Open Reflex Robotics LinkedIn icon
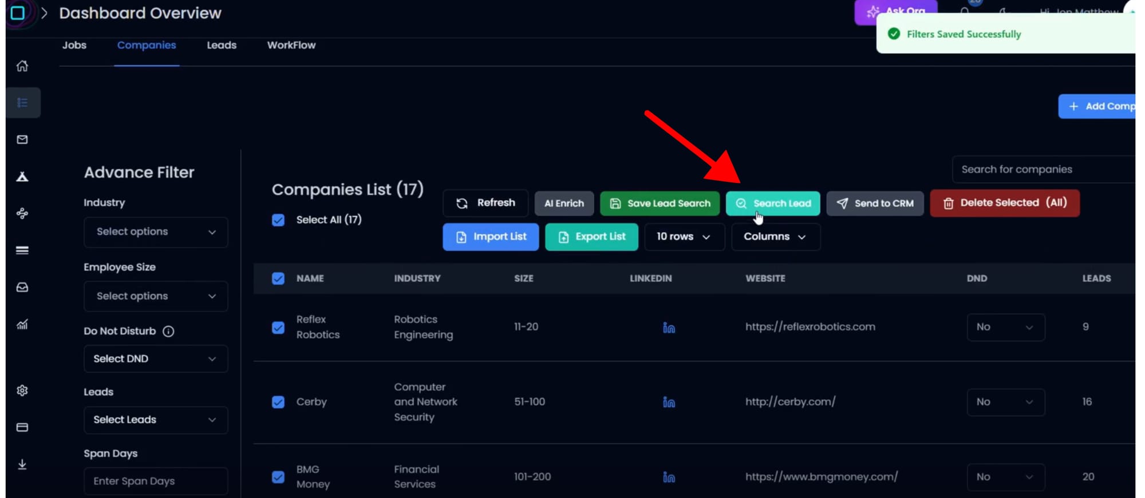The width and height of the screenshot is (1145, 498). point(669,328)
